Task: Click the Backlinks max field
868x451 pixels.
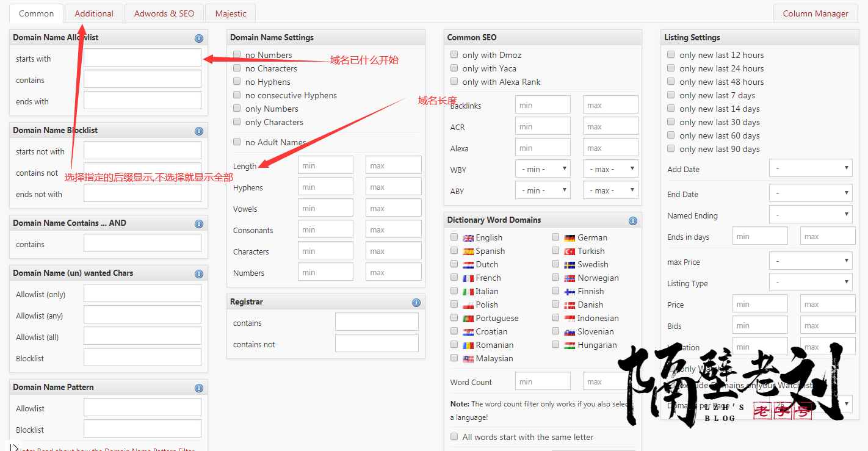Action: (x=610, y=105)
